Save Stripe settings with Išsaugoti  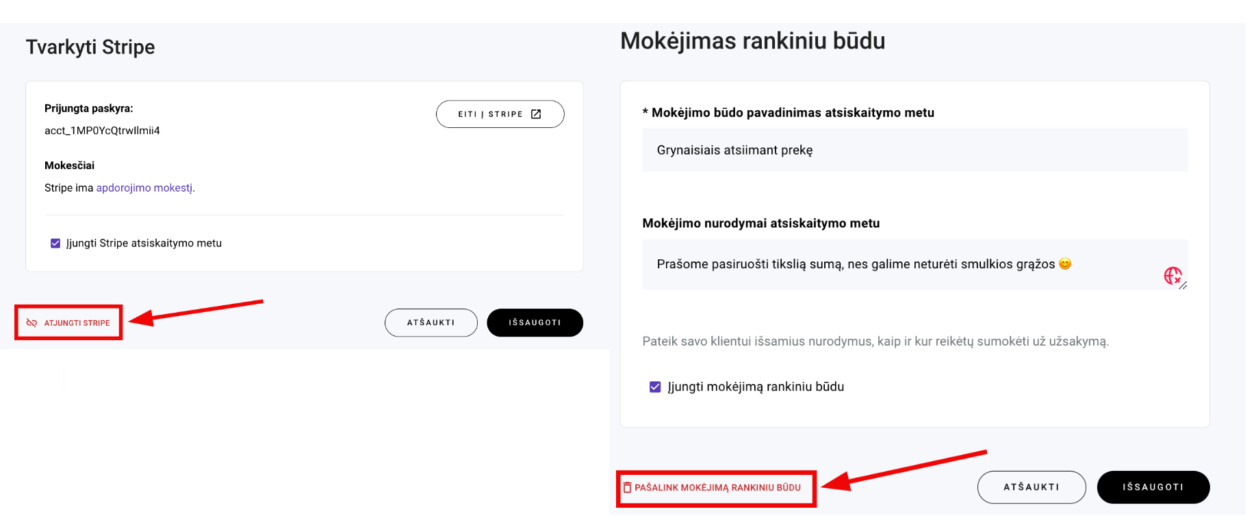click(x=535, y=322)
